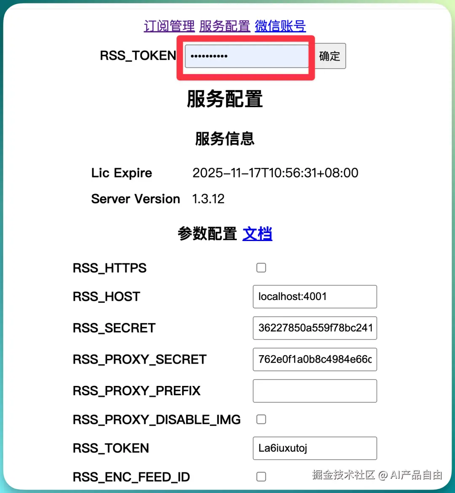Check the RSS_ENC_FEED_ID checkbox
This screenshot has height=493, width=455.
coord(261,477)
